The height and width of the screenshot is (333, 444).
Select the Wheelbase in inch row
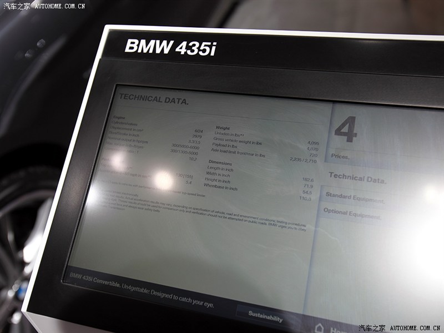pyautogui.click(x=220, y=188)
